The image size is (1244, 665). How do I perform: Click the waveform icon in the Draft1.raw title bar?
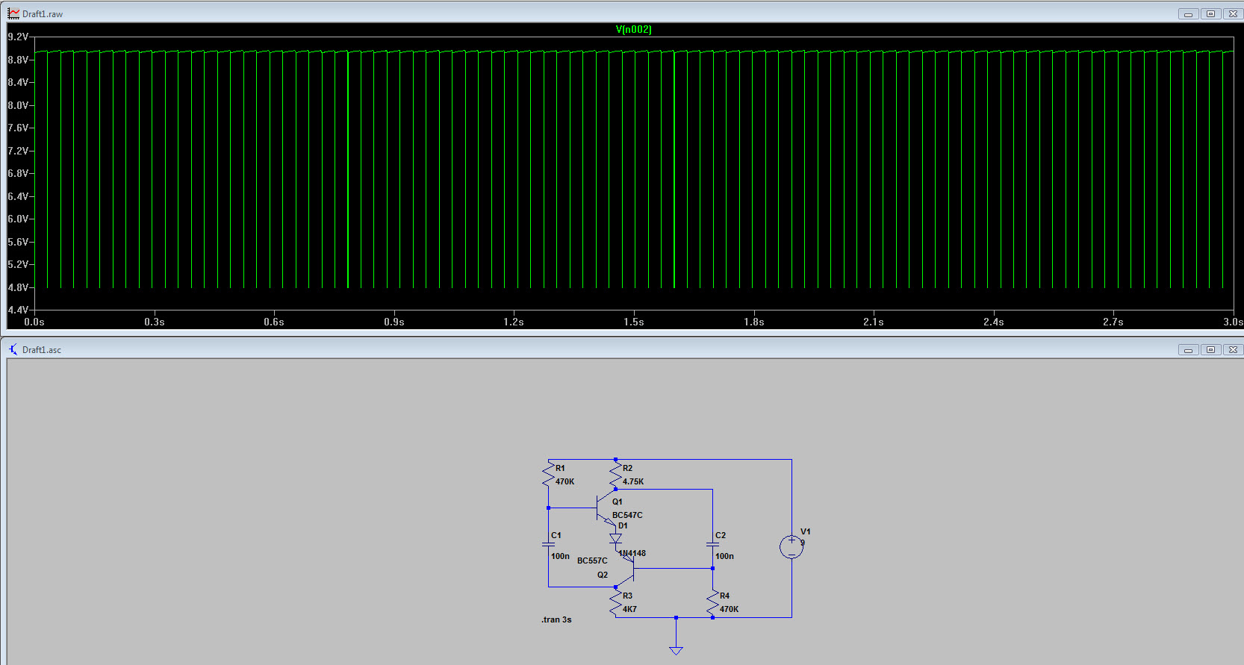13,13
